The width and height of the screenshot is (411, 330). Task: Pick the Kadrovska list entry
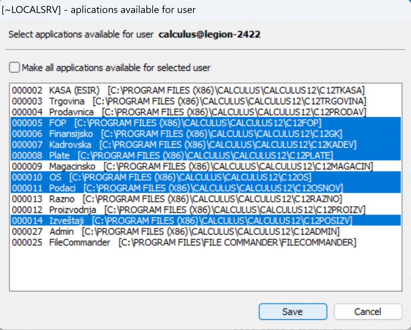pos(70,145)
